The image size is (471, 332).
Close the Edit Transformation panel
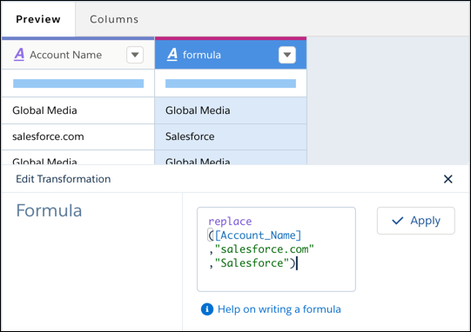pos(447,179)
